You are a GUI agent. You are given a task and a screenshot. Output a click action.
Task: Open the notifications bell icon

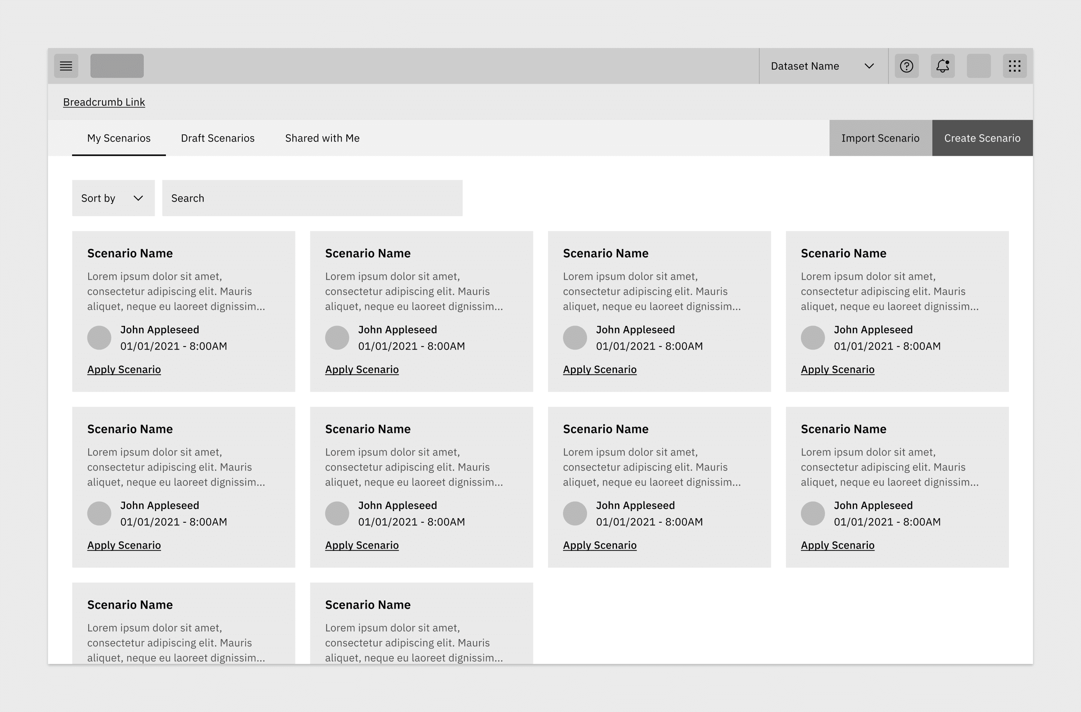coord(942,66)
